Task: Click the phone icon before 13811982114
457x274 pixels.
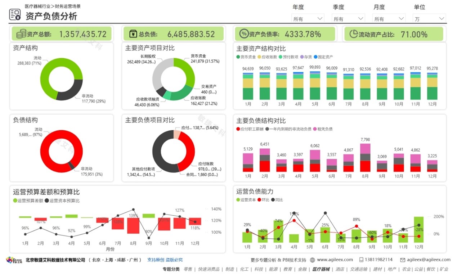Action: coord(361,260)
